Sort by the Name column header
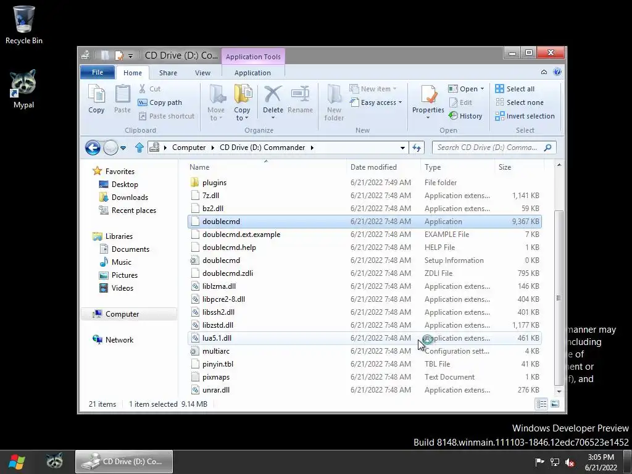The width and height of the screenshot is (632, 474). tap(266, 167)
